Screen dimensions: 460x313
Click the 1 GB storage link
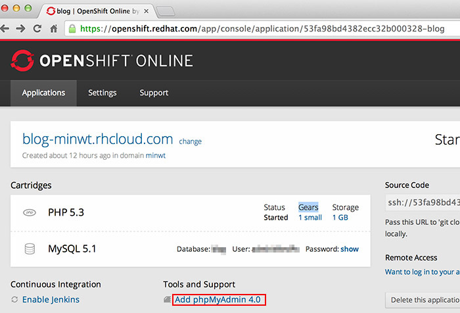pos(340,218)
